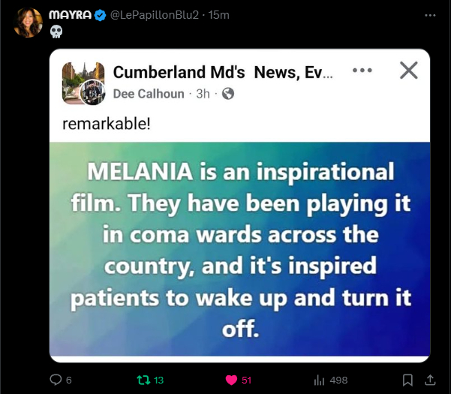Open the reply comment icon
Screen dimensions: 451x394
(x=56, y=380)
